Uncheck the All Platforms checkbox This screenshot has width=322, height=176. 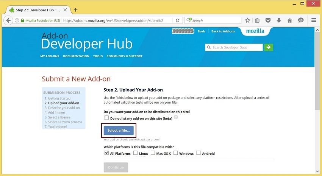[106, 153]
